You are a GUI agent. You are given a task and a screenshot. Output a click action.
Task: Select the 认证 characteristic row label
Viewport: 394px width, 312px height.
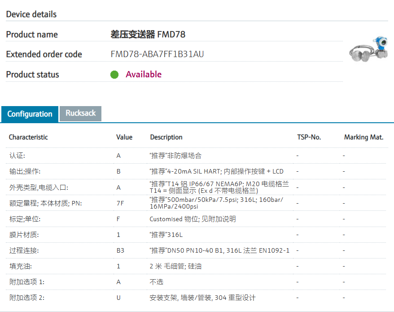pyautogui.click(x=18, y=156)
